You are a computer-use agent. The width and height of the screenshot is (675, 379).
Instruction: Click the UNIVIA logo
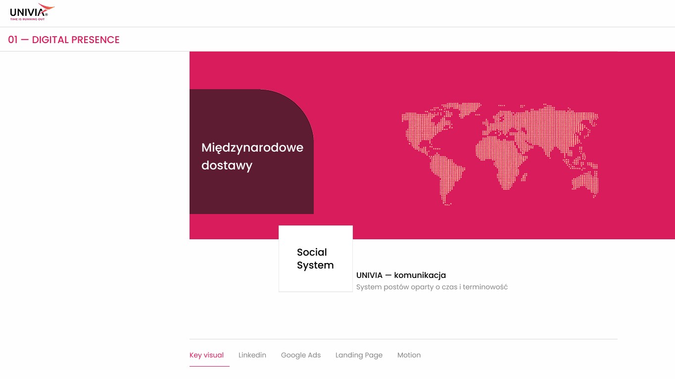32,12
